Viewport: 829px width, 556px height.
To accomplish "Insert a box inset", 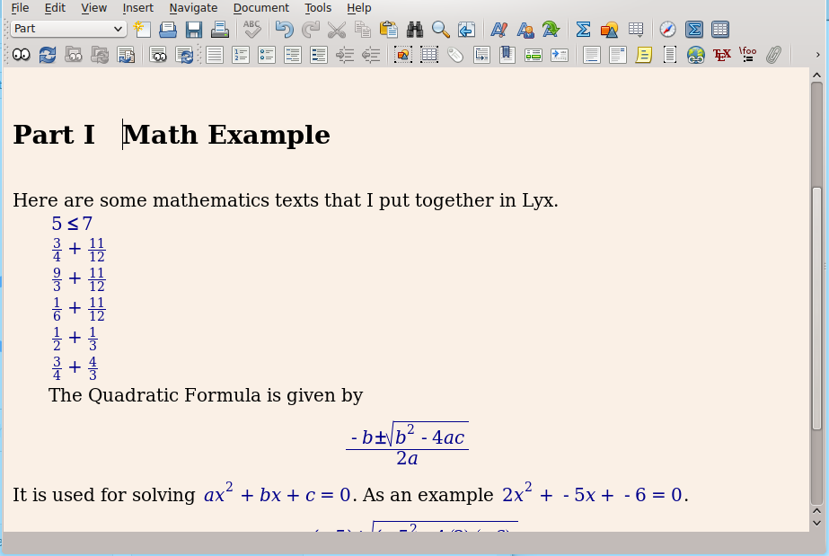I will point(669,55).
